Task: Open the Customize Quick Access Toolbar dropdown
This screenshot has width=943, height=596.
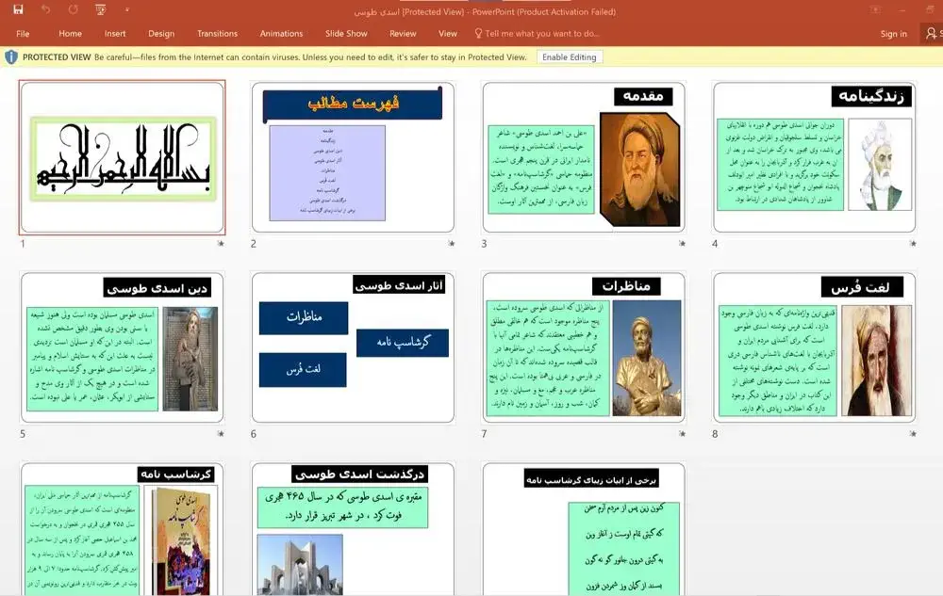Action: pos(125,9)
